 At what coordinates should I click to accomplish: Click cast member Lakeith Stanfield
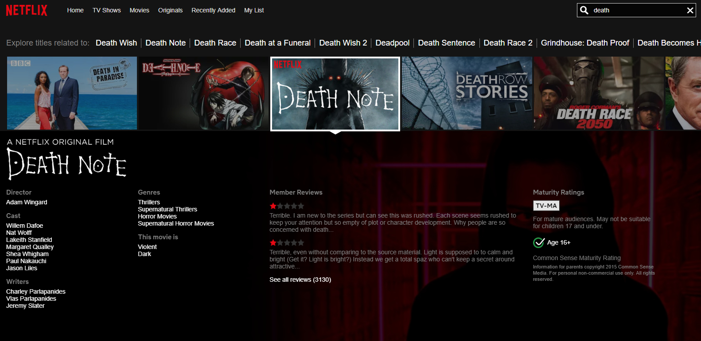(29, 240)
